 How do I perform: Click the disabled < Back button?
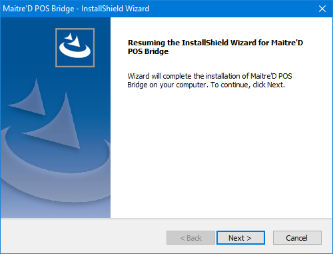[190, 238]
